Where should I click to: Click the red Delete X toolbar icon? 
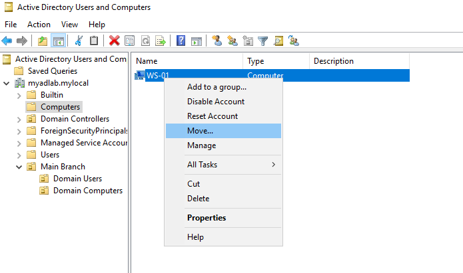pyautogui.click(x=115, y=41)
